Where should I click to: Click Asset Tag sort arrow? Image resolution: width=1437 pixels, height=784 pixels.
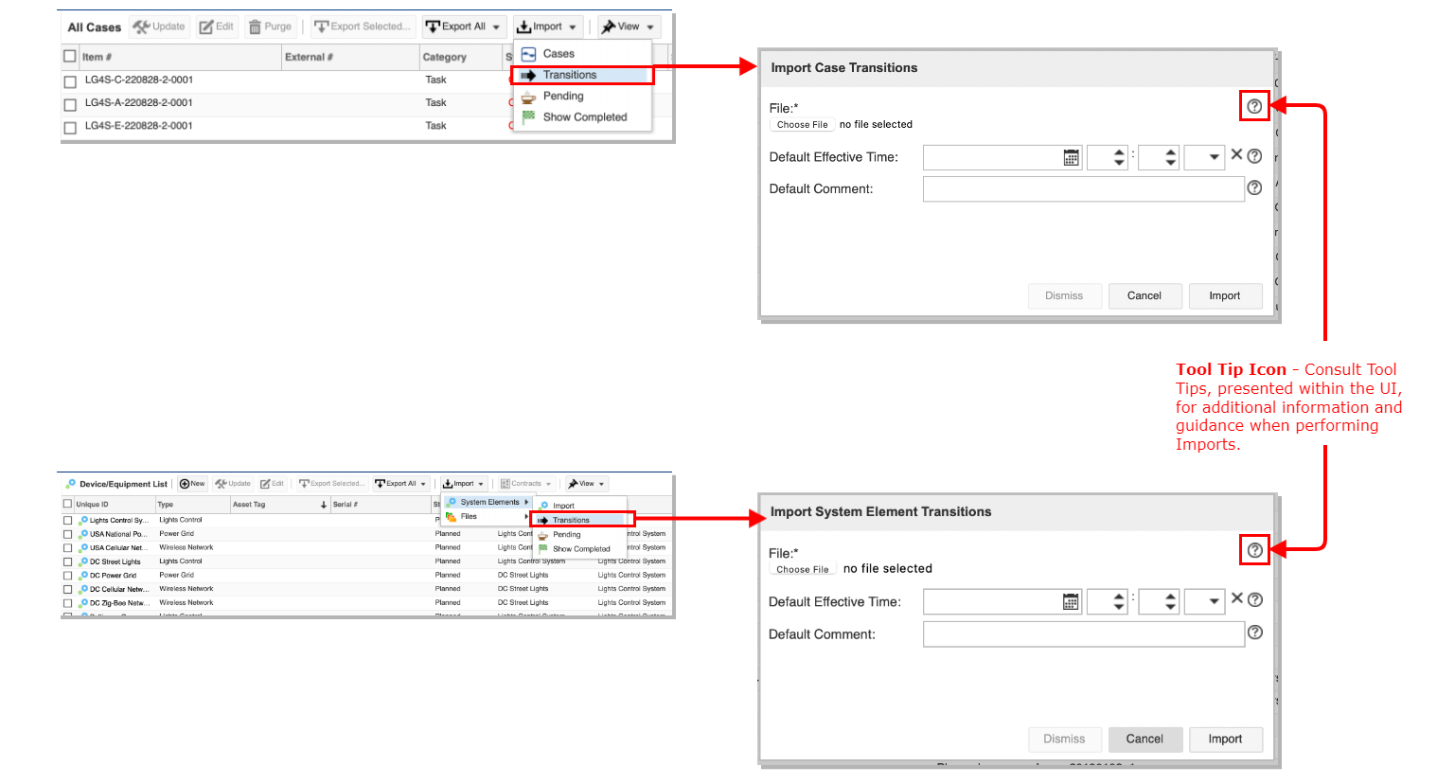[x=324, y=505]
